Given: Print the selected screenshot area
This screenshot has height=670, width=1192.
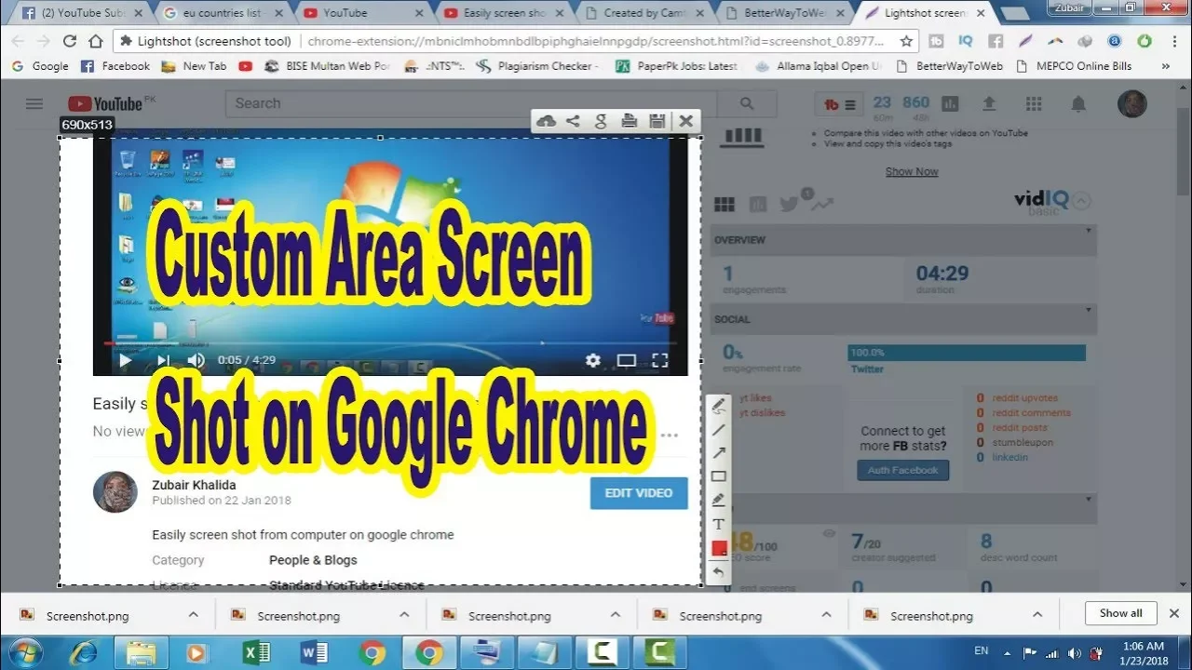Looking at the screenshot, I should (x=630, y=121).
